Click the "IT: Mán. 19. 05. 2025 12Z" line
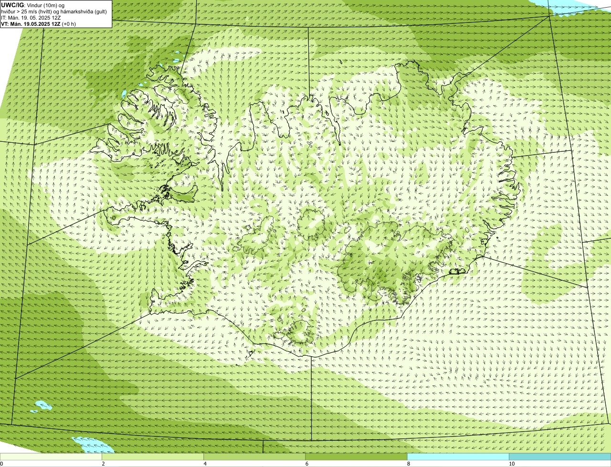This screenshot has width=611, height=467. (x=31, y=17)
